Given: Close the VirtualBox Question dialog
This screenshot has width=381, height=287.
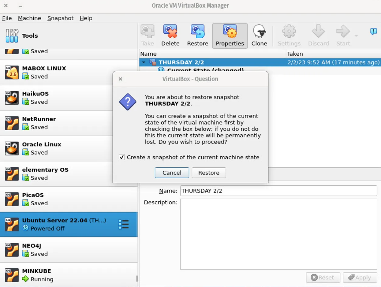Looking at the screenshot, I should 121,79.
